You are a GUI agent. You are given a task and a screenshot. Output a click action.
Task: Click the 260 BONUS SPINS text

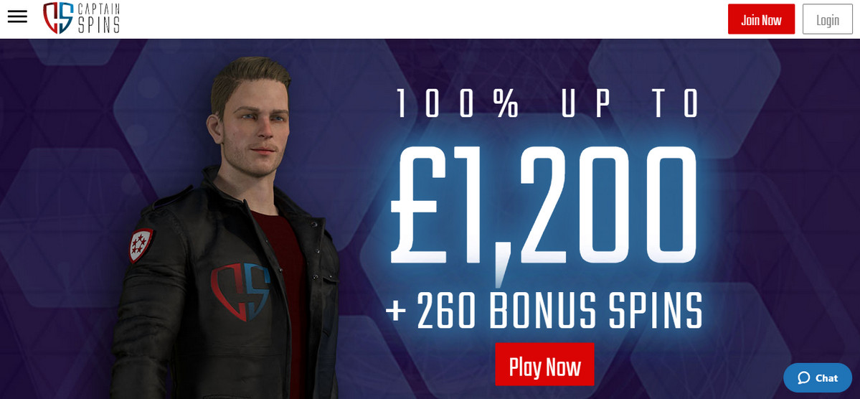(559, 311)
